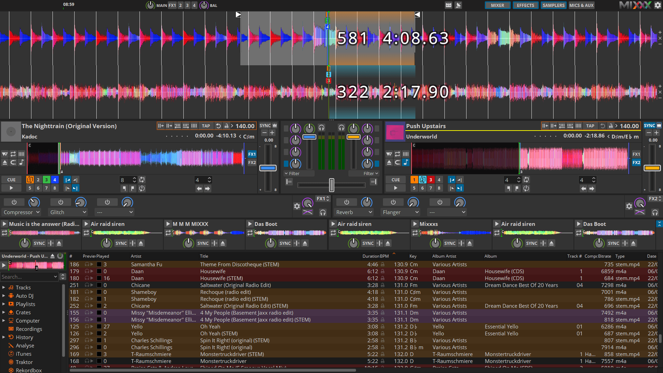Enable headphone cue icon in the mixer
This screenshot has height=373, width=663.
[321, 127]
